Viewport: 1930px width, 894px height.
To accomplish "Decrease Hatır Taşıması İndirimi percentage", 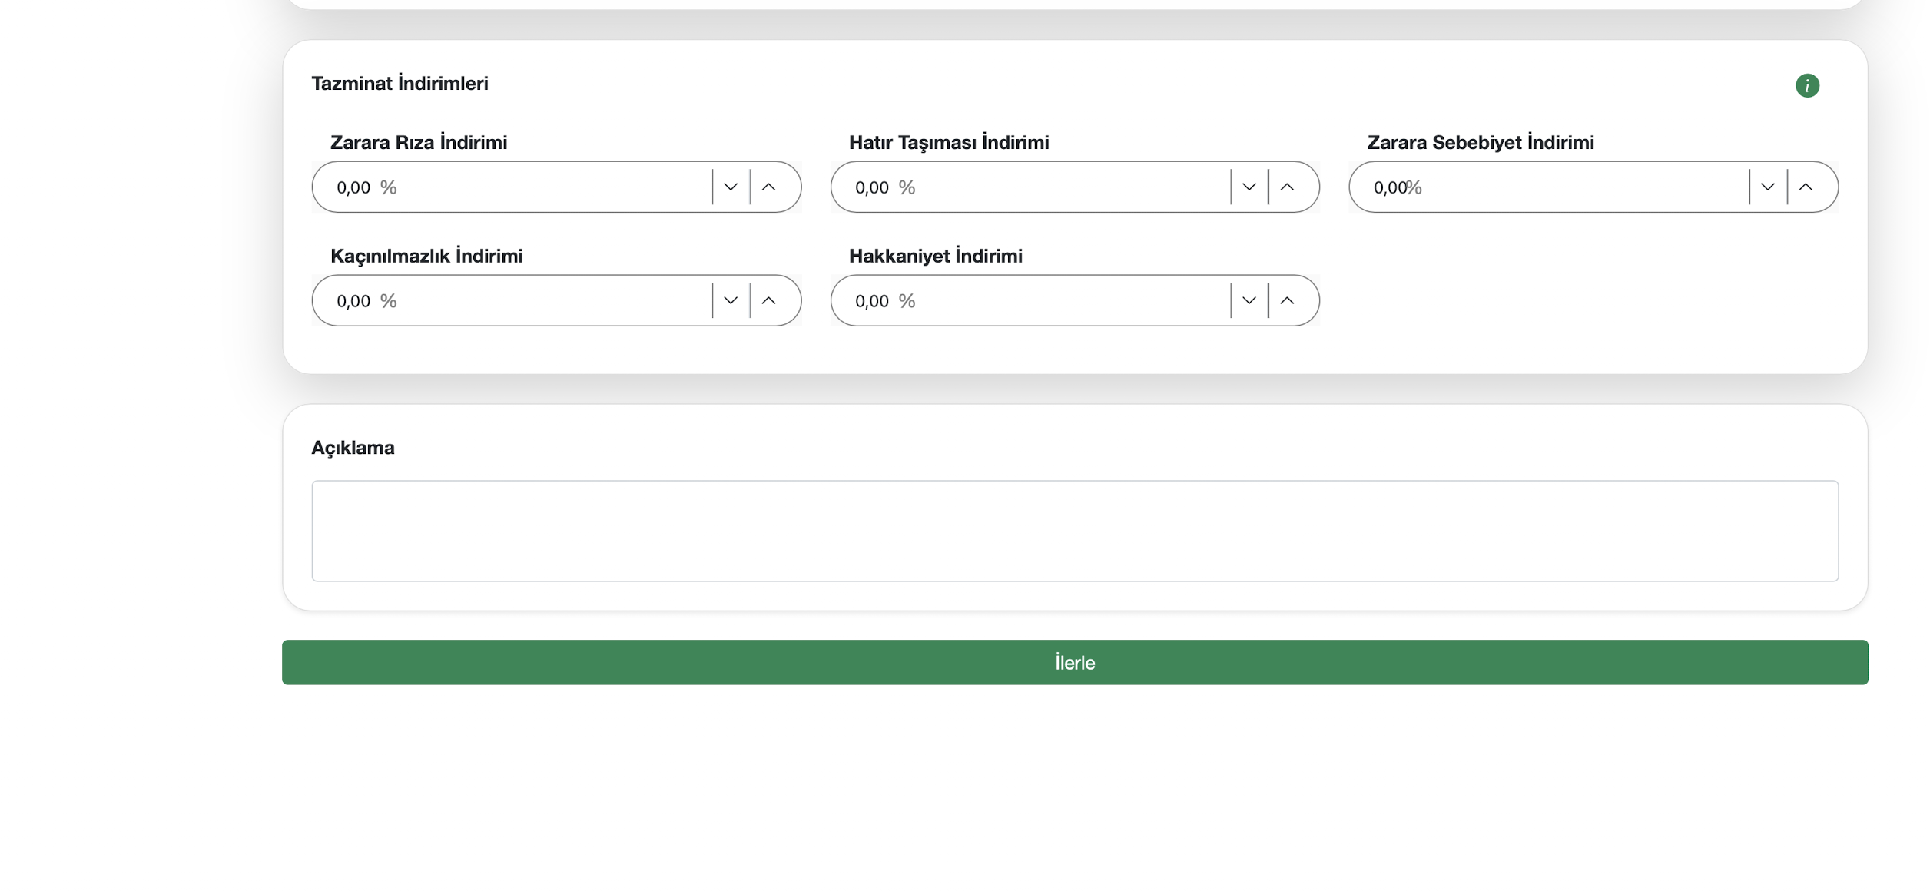I will pos(1249,187).
